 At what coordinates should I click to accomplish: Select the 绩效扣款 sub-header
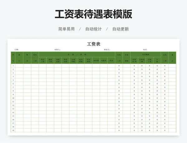(65, 60)
